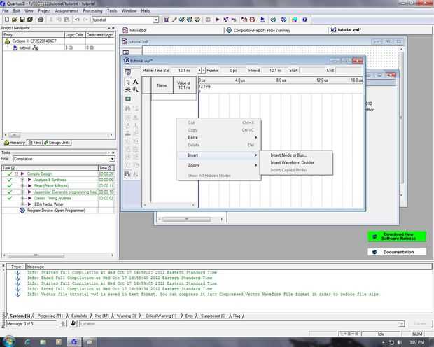Open the project name dropdown in toolbar

pos(155,20)
